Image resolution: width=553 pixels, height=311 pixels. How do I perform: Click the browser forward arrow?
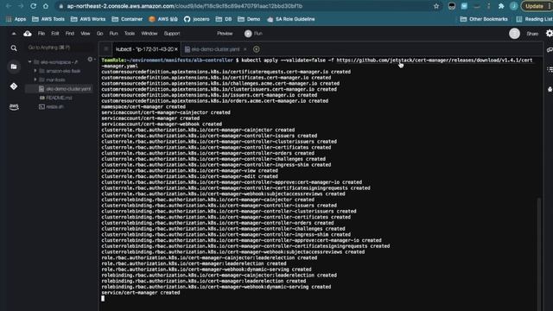21,6
